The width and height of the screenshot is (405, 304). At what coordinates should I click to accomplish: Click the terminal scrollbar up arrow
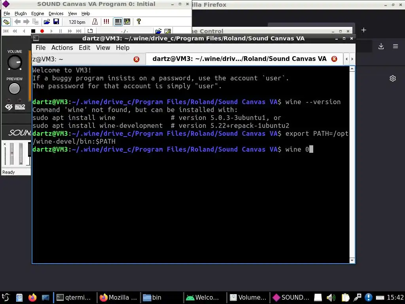(x=352, y=69)
